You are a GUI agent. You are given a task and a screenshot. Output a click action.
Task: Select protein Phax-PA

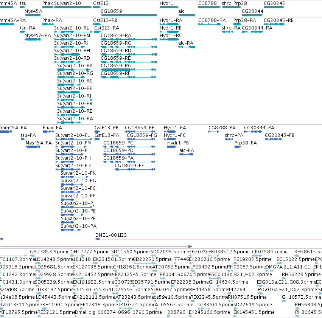point(52,128)
